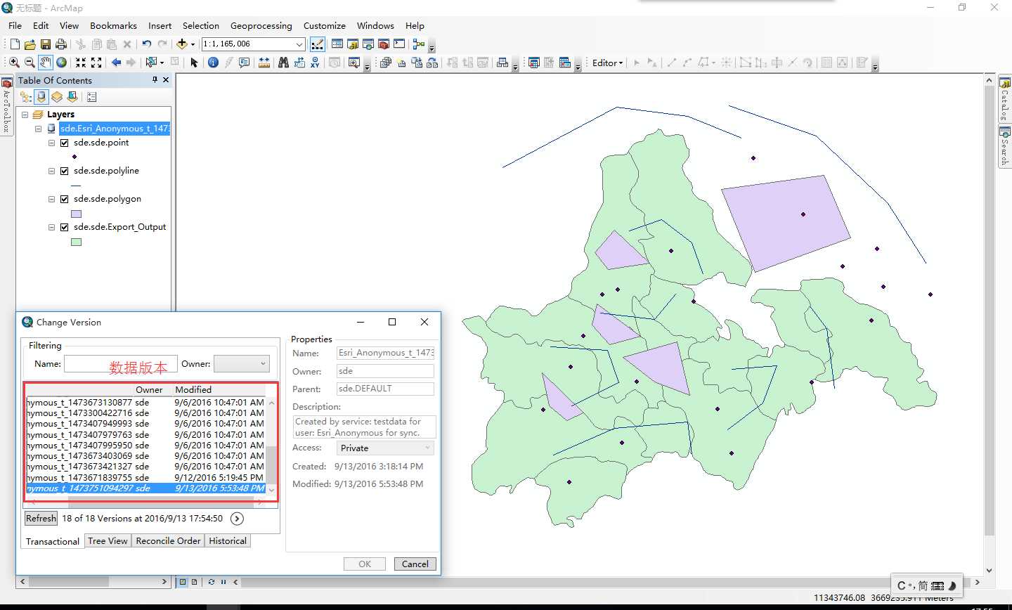Save the map document
This screenshot has width=1012, height=610.
tap(46, 44)
